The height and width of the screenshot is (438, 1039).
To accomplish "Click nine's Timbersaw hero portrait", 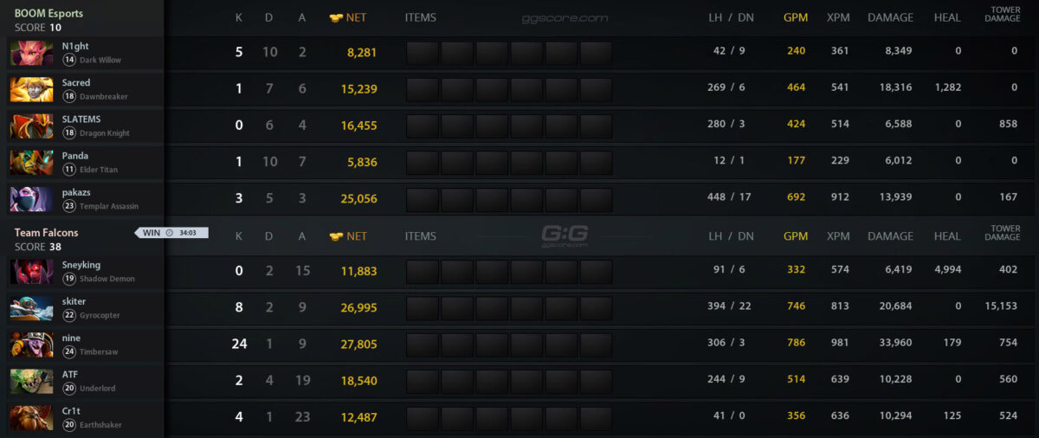I will coord(31,345).
